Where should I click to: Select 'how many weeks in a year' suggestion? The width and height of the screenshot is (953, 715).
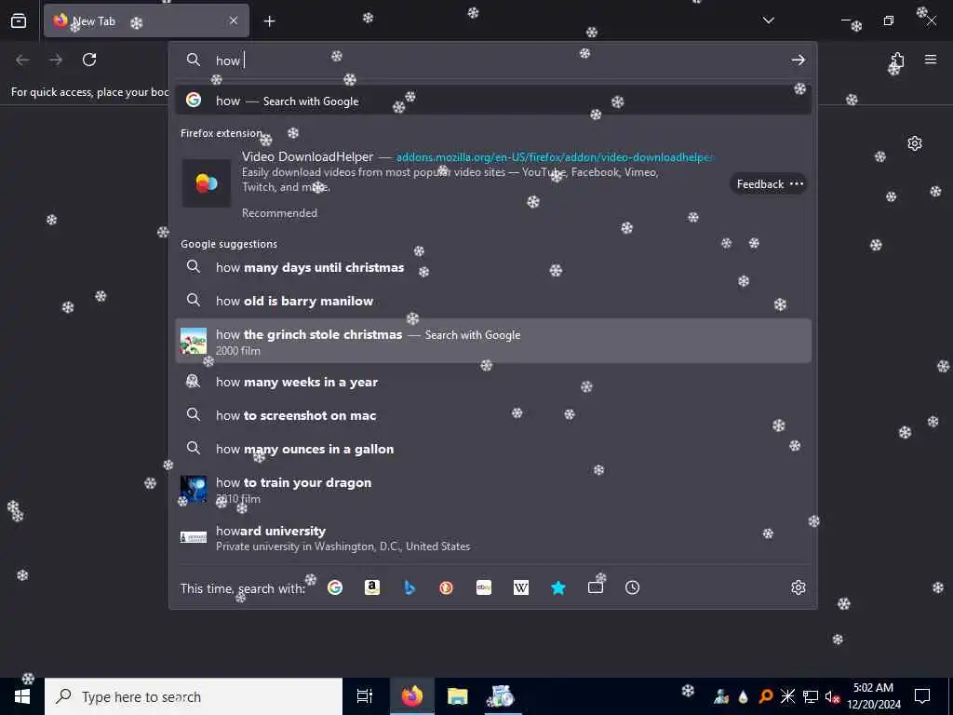point(493,382)
